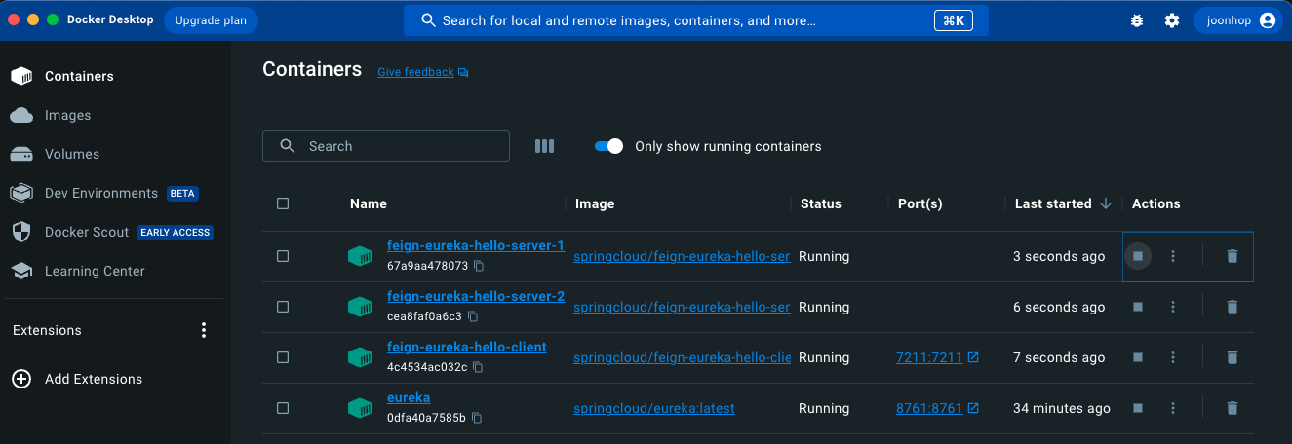
Task: Click the Add Extensions plus icon
Action: 21,379
